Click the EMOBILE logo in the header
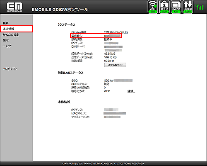Screen dimensions: 207x166 click(14, 7)
